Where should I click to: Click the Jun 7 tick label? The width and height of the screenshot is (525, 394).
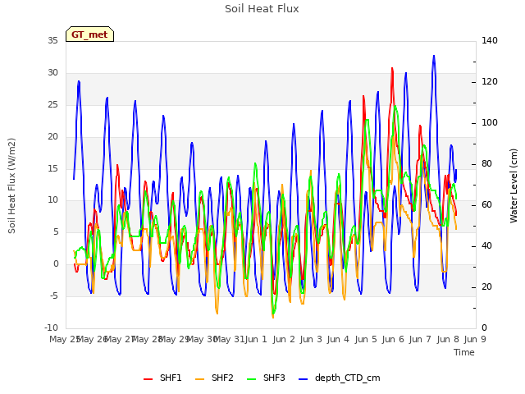point(420,339)
